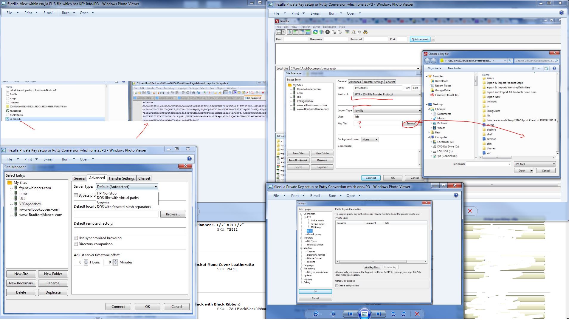This screenshot has width=569, height=324.
Task: Go to previous image in Photo Viewer
Action: [350, 314]
